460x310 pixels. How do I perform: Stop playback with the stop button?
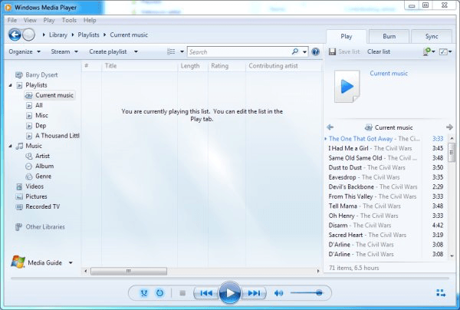point(182,293)
